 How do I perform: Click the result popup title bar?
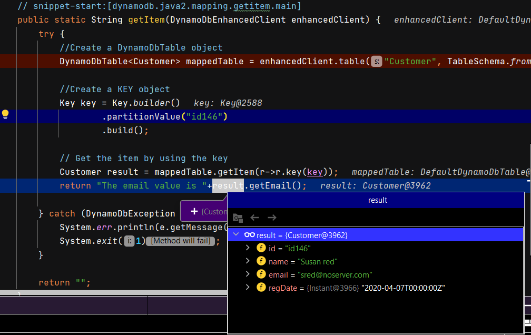click(376, 200)
